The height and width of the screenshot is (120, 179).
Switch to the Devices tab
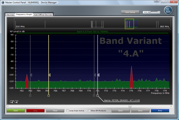pos(10,15)
